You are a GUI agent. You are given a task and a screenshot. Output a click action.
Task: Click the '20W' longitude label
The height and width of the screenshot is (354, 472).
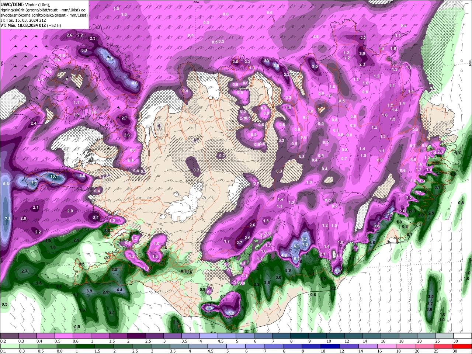click(196, 1)
